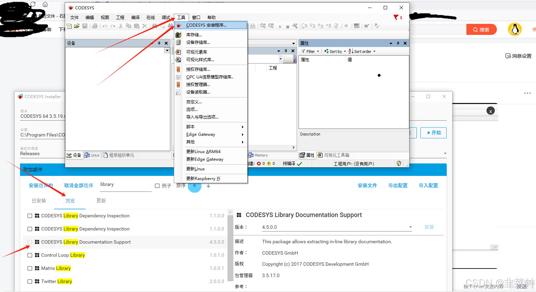Check the Control Loop Library checkbox
Viewport: 536px width, 292px height.
point(30,255)
